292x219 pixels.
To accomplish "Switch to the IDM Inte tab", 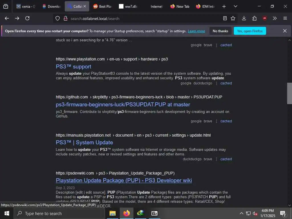I will click(x=205, y=6).
